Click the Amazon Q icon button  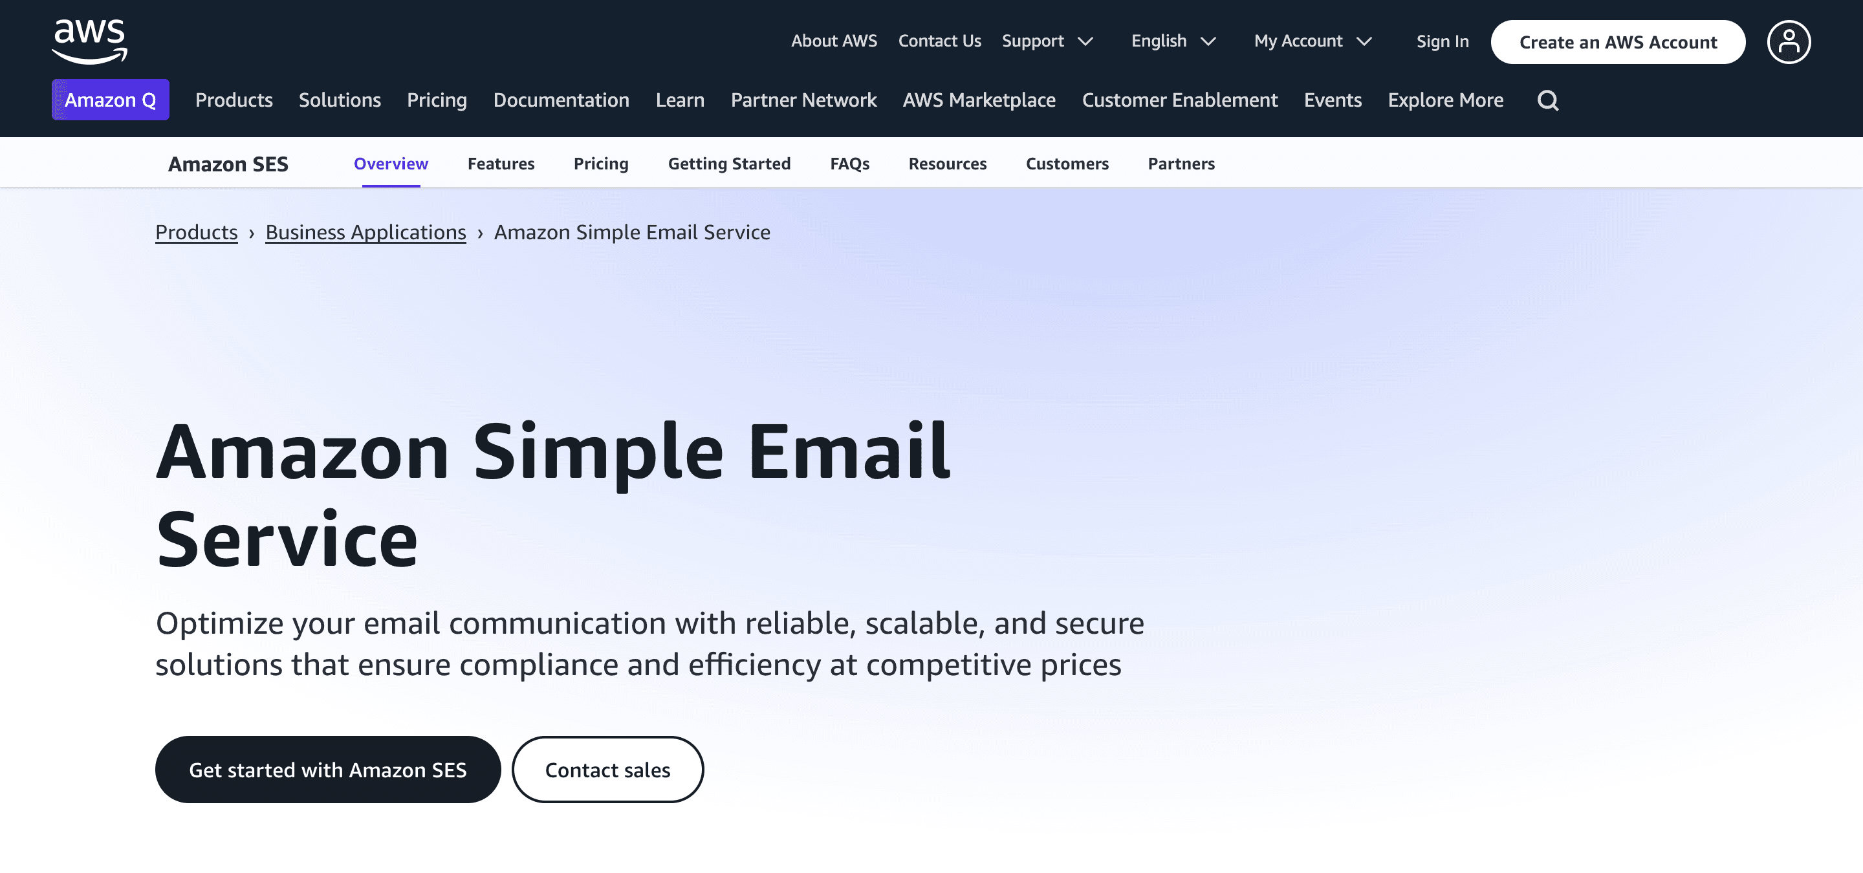click(x=111, y=100)
